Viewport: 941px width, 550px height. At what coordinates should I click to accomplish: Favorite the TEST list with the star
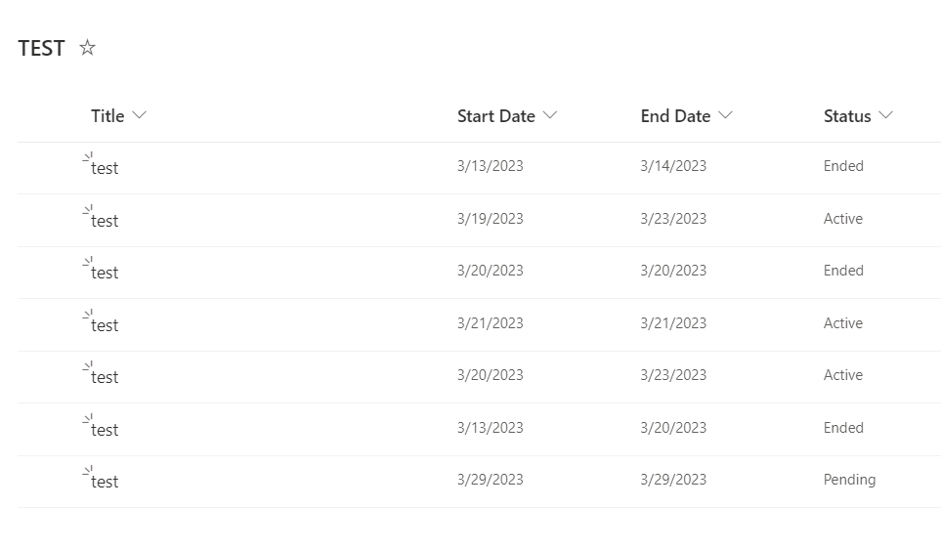click(88, 48)
